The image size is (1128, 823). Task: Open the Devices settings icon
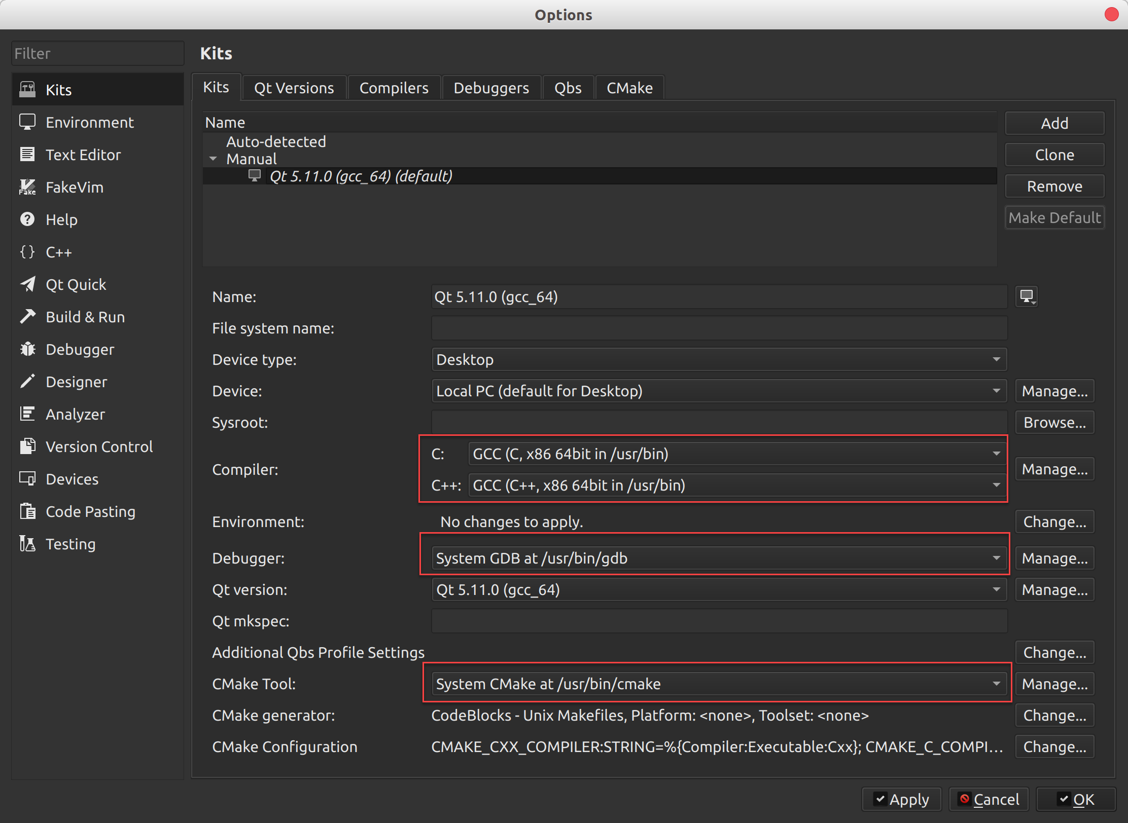[x=27, y=479]
